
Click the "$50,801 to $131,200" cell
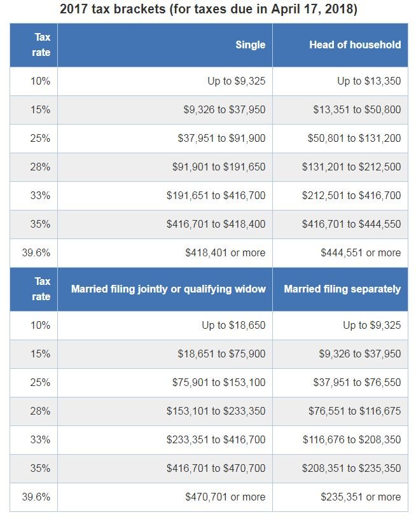coord(357,138)
